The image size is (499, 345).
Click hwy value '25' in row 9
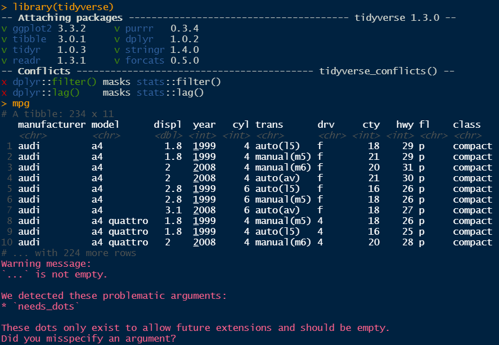pos(408,231)
